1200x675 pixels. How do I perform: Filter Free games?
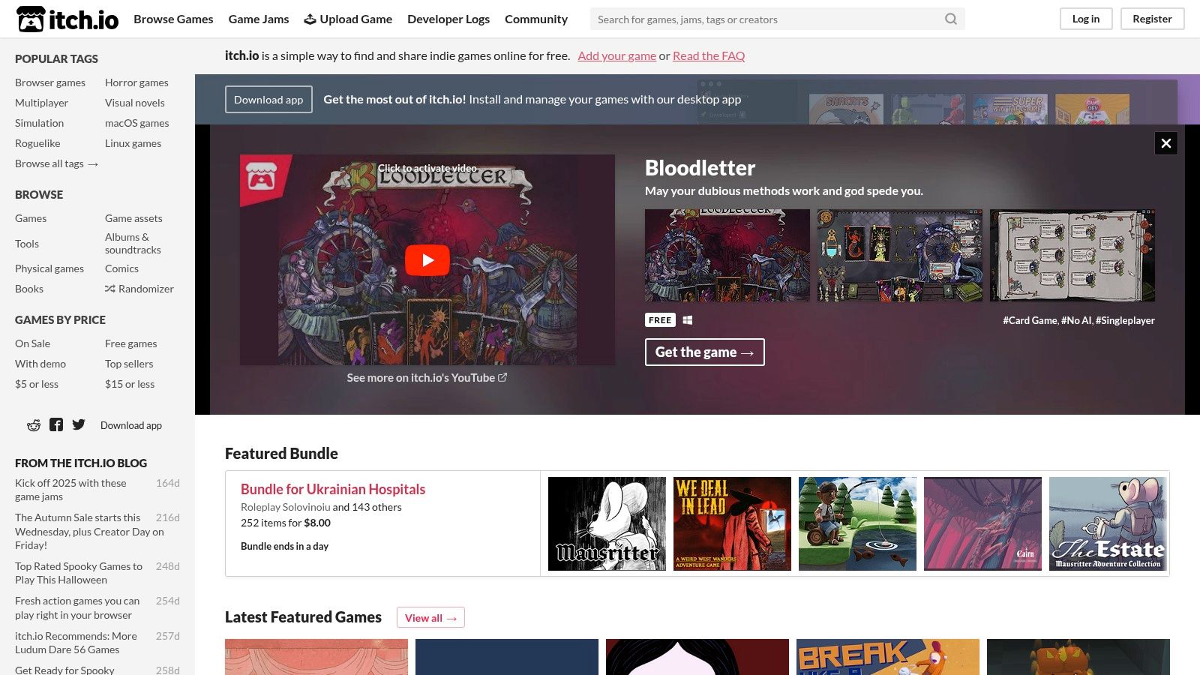131,343
